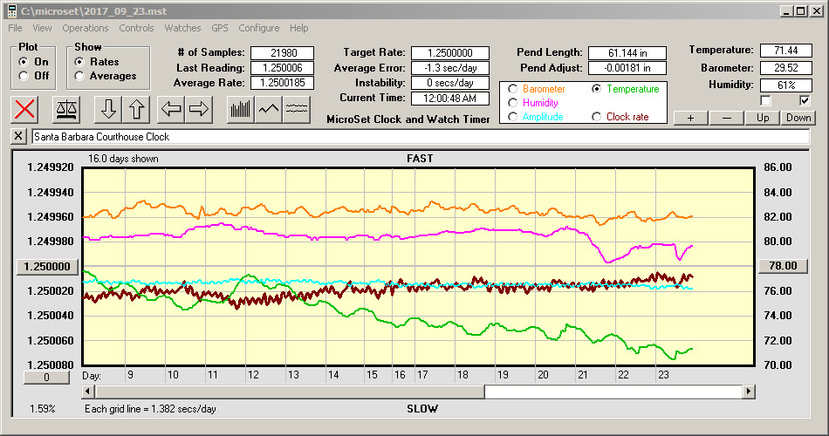
Task: Click the # of Samples field
Action: coord(283,53)
